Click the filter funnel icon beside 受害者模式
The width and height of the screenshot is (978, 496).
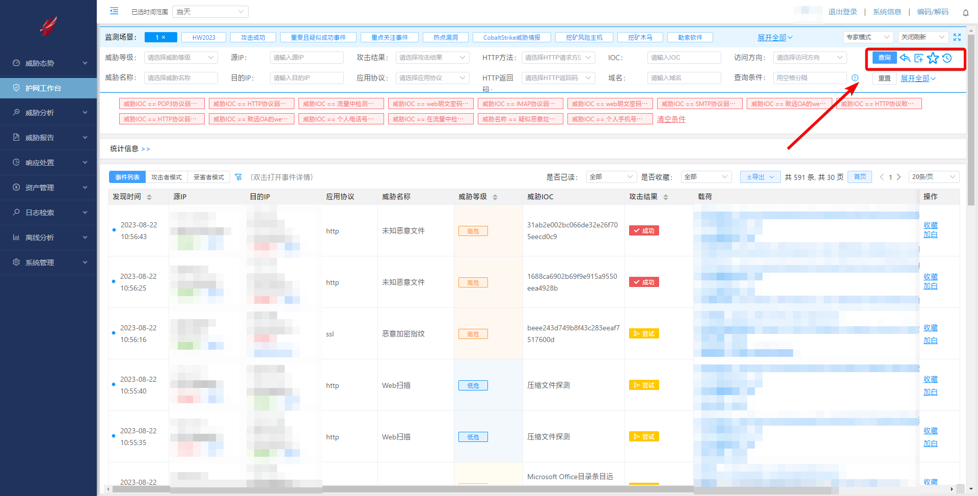pyautogui.click(x=238, y=177)
